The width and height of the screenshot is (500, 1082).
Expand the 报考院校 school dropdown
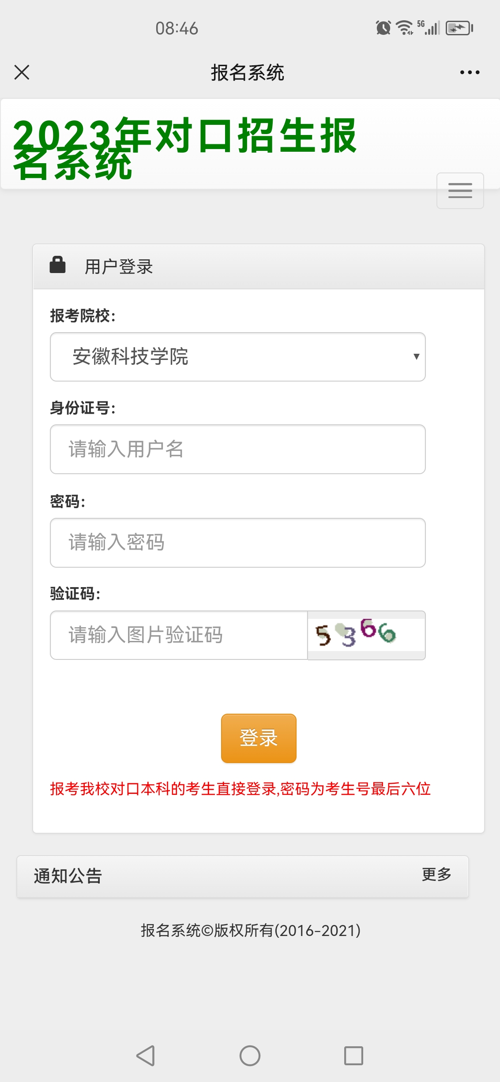(x=237, y=357)
